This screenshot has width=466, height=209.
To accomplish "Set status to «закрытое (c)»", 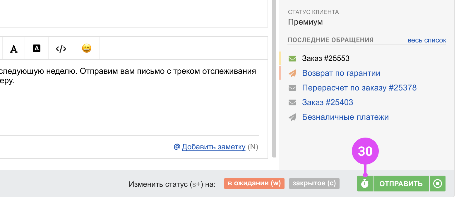I will coord(314,184).
